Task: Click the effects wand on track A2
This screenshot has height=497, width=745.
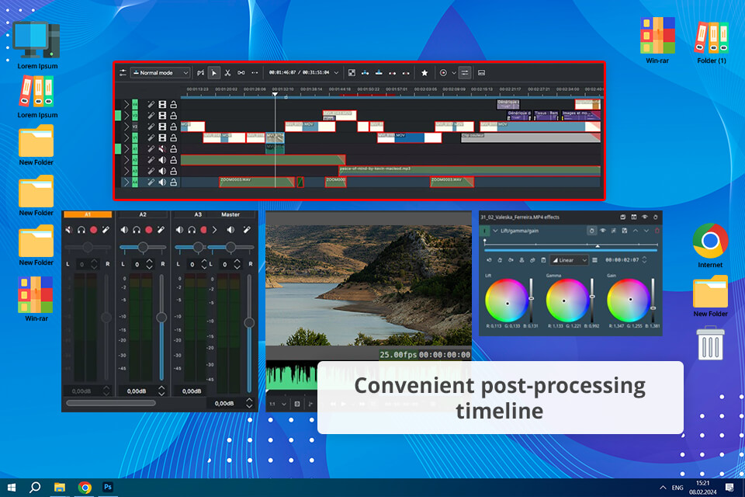Action: 151,160
